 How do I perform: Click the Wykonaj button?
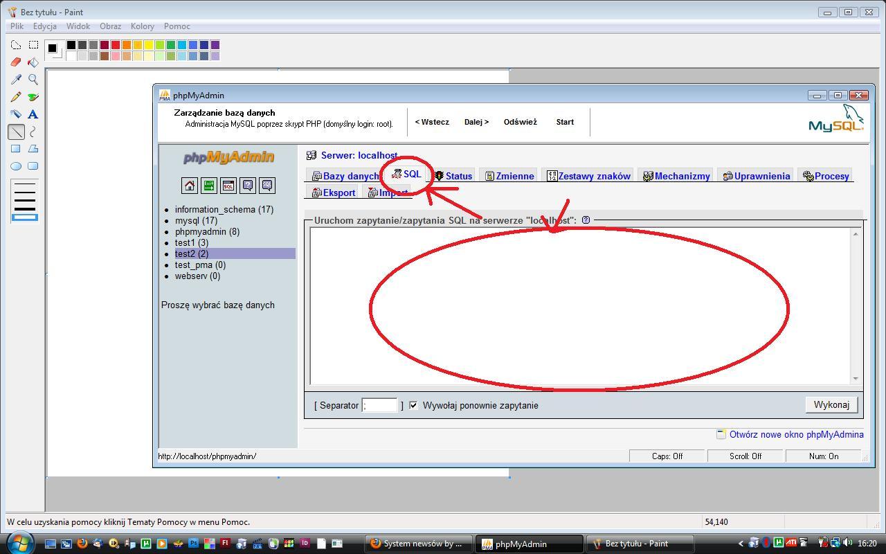pos(831,404)
